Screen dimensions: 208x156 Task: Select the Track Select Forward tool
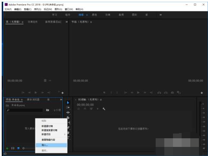point(68,108)
